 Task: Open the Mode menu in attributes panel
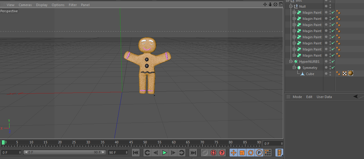click(297, 97)
